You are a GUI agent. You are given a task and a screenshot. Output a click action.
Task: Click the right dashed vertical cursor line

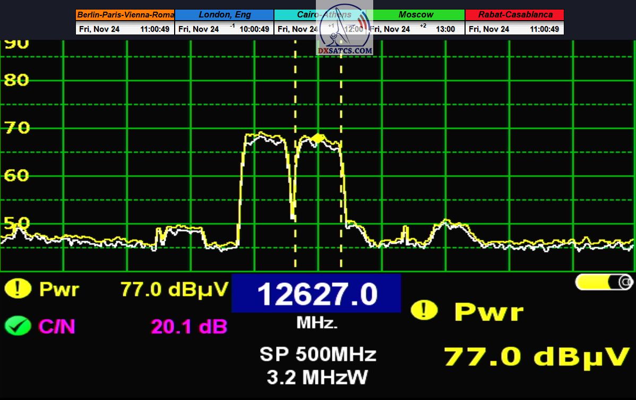coord(341,159)
